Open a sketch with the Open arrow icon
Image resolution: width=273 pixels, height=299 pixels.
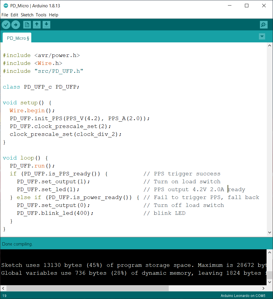pyautogui.click(x=37, y=25)
